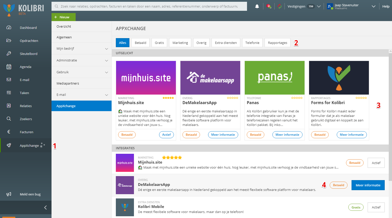The height and width of the screenshot is (218, 392).
Task: Select the Alles filter tab
Action: [x=123, y=43]
